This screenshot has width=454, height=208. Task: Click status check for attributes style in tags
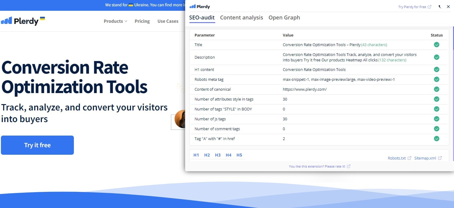[x=437, y=99]
